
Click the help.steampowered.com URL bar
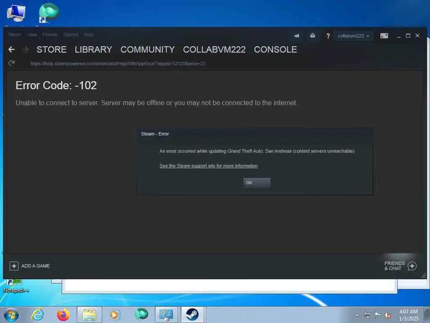click(118, 64)
